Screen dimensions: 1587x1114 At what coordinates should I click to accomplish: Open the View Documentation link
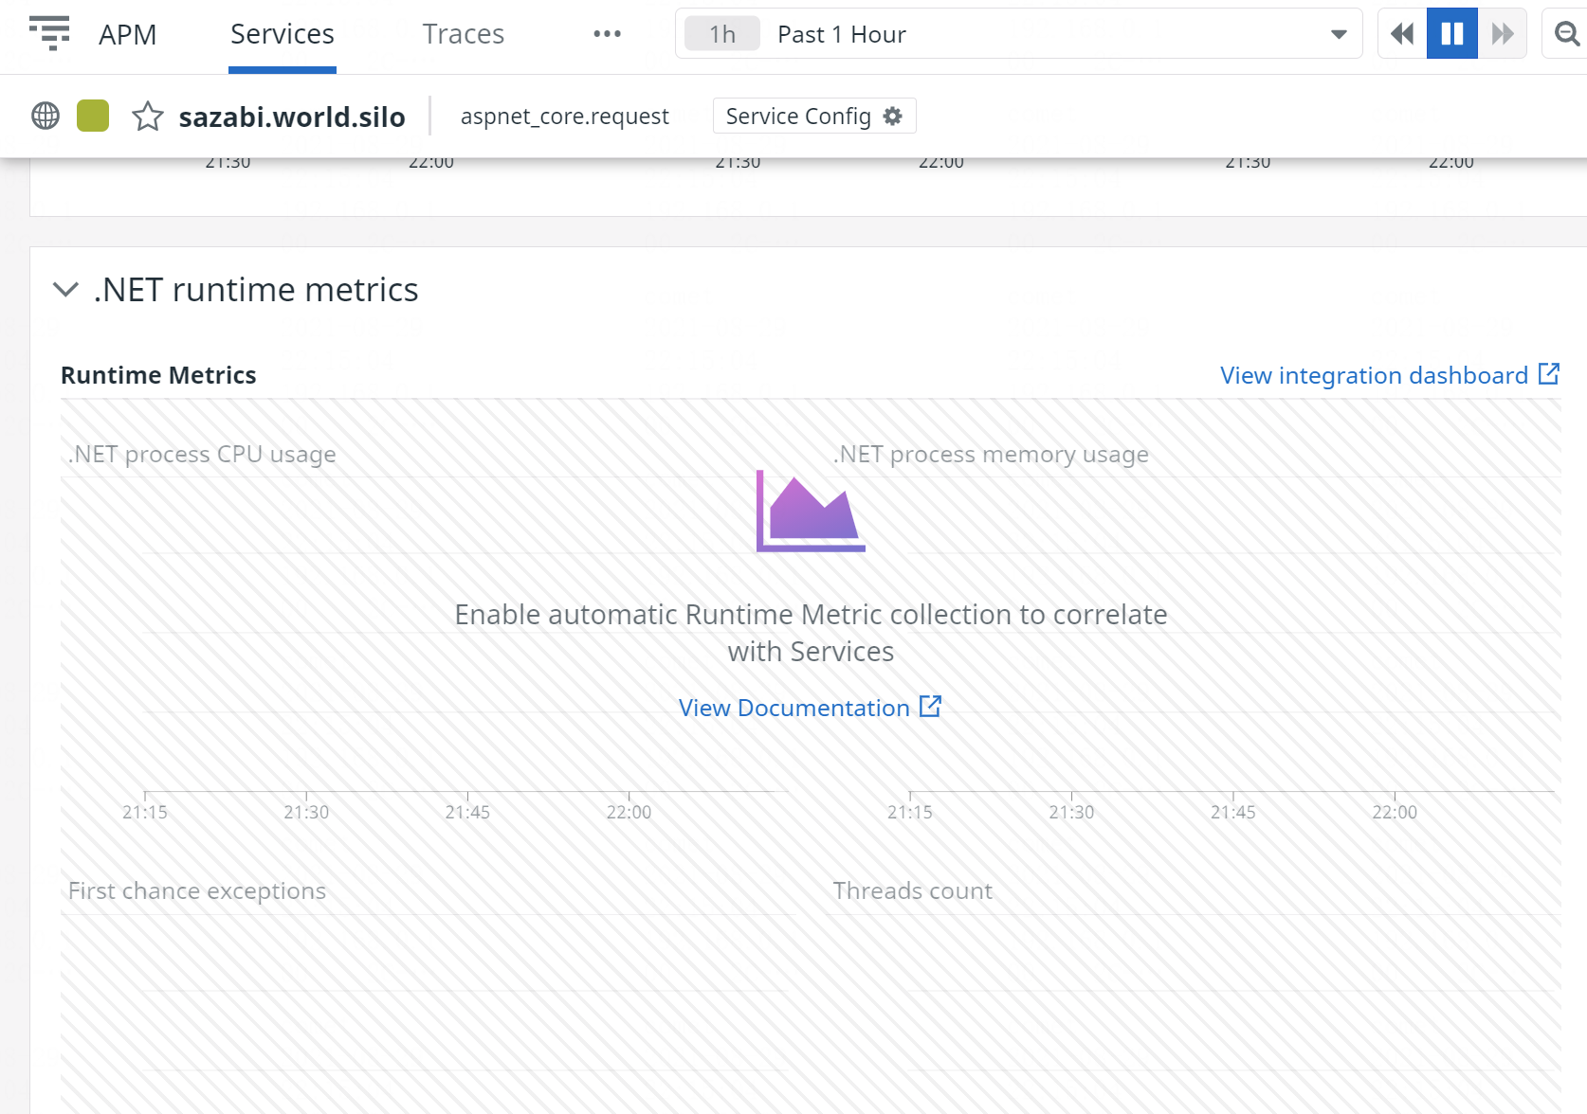(794, 708)
